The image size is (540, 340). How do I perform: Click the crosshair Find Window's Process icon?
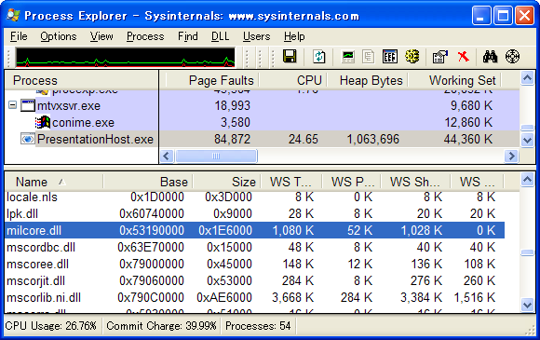[x=512, y=57]
